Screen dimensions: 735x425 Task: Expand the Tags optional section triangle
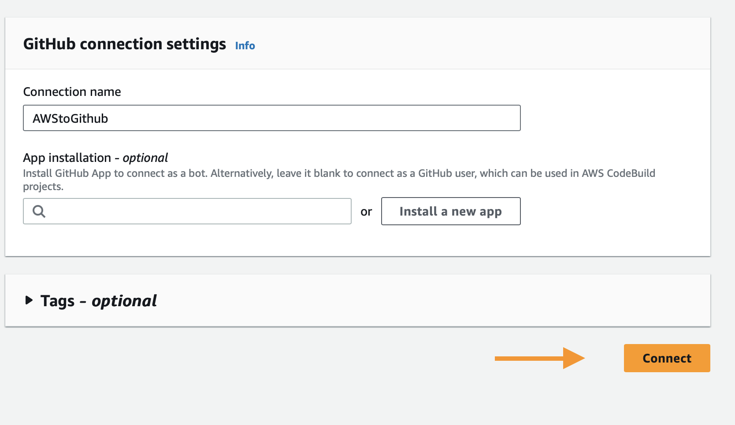[x=29, y=300]
